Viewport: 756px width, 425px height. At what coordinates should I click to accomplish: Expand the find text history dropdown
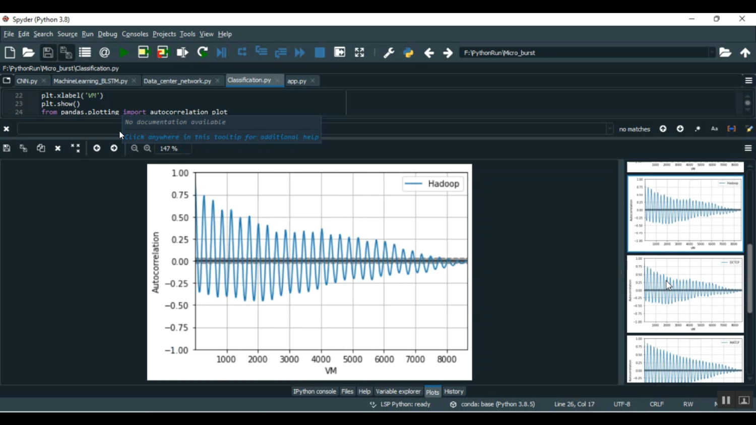[610, 129]
